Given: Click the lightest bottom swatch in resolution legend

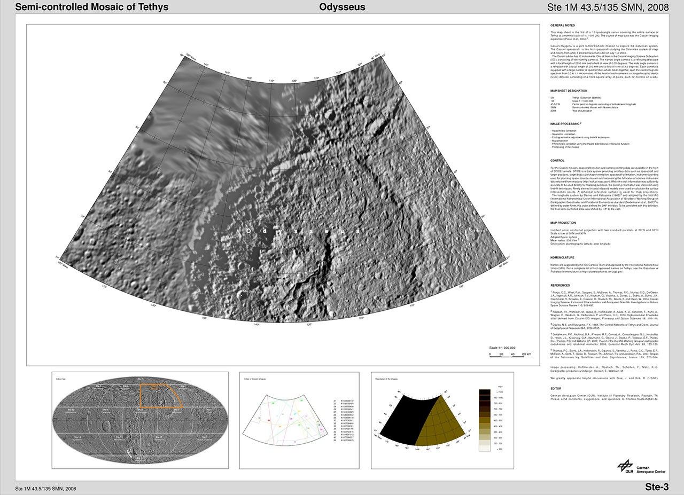Looking at the screenshot, I should pyautogui.click(x=484, y=449).
